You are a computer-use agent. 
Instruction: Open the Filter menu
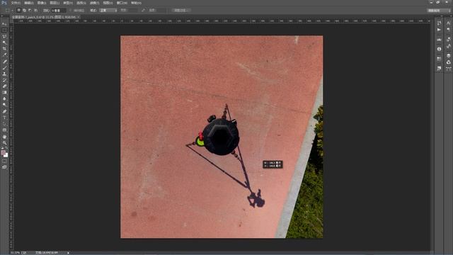coord(94,3)
